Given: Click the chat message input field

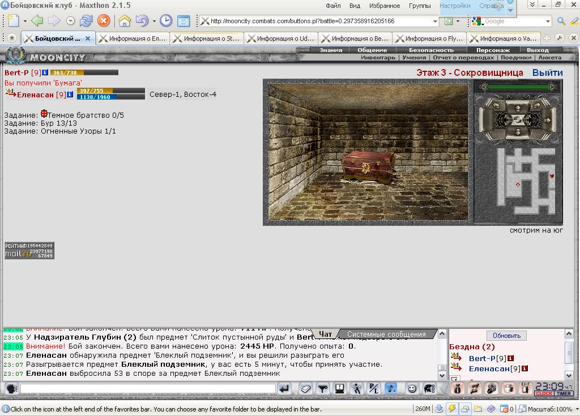Looking at the screenshot, I should click(x=148, y=389).
